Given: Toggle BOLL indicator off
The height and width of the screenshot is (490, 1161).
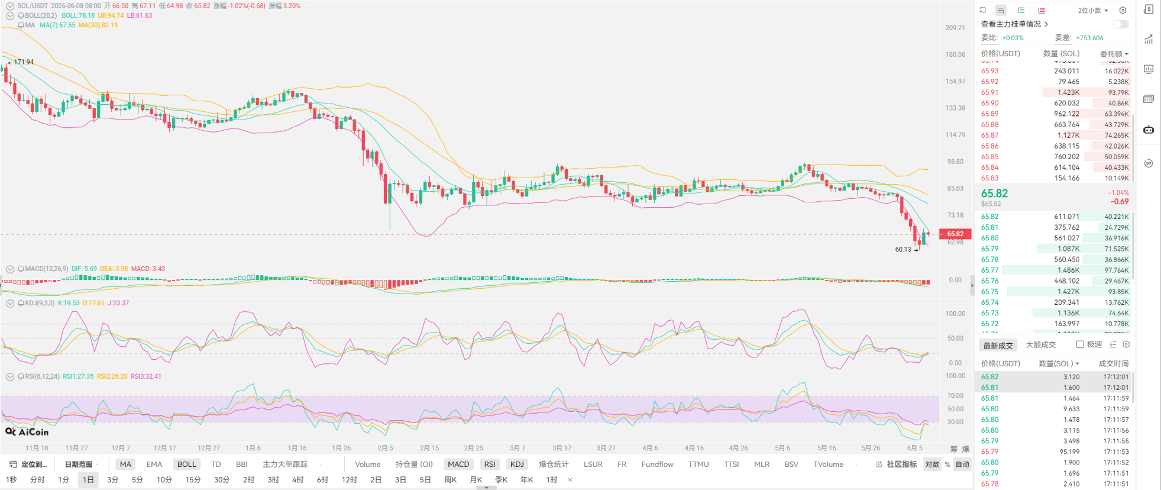Looking at the screenshot, I should click(186, 465).
